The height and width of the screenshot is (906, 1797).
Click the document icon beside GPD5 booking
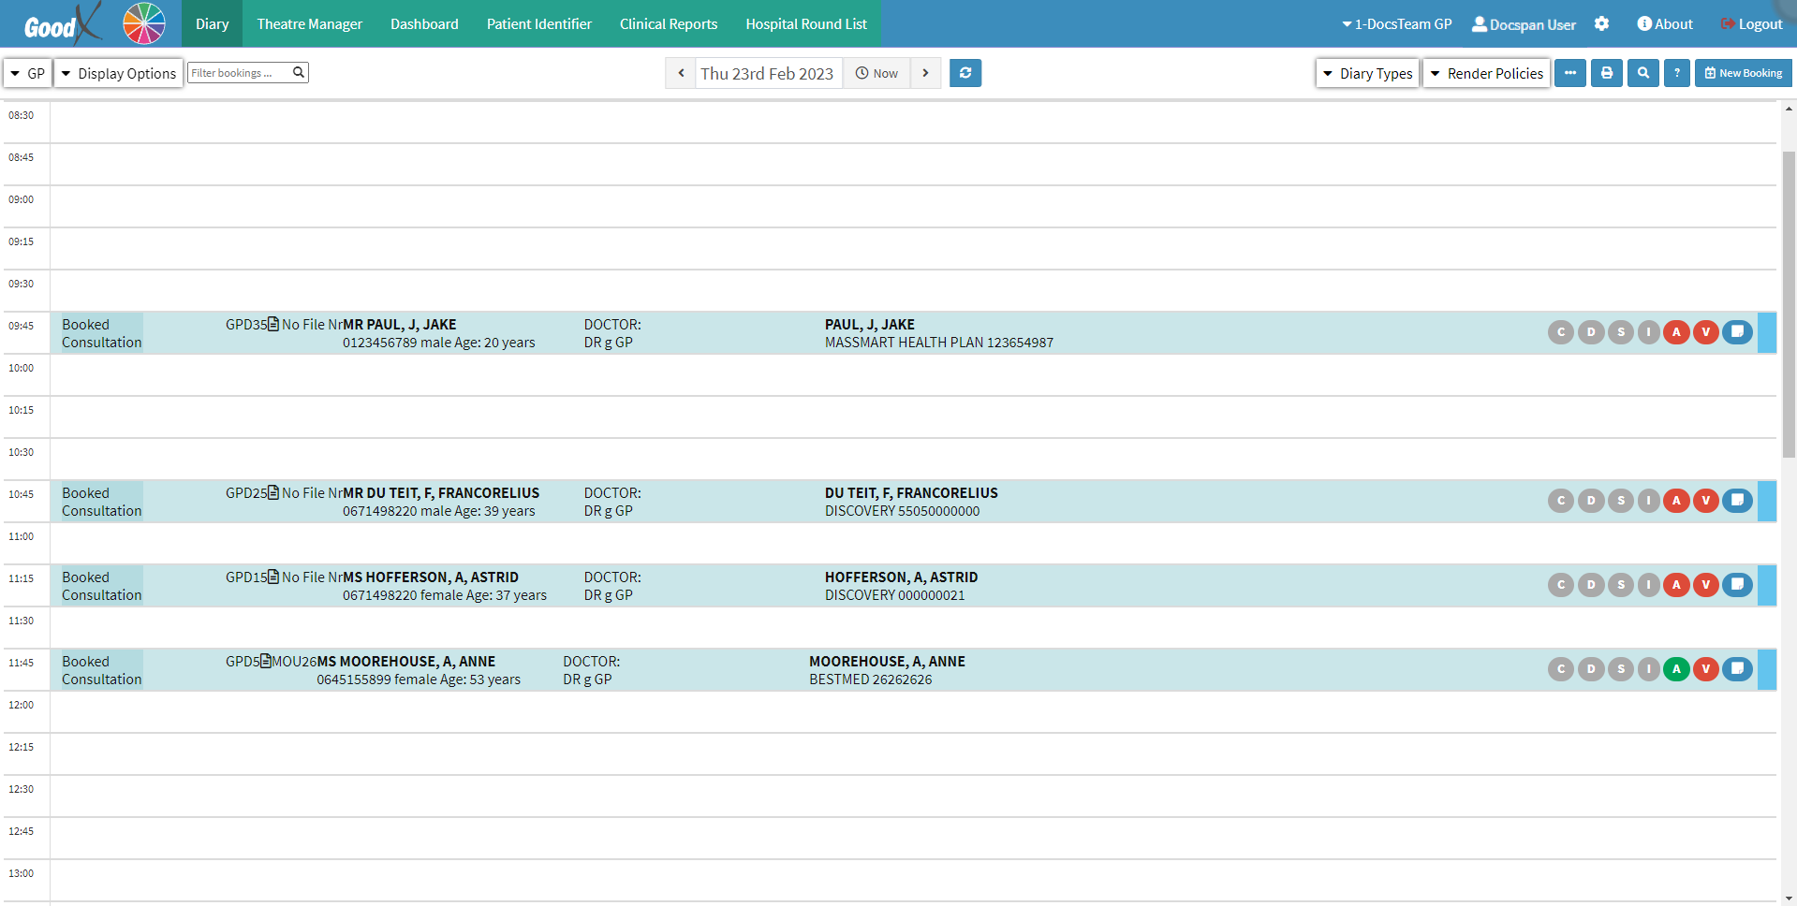[x=266, y=662]
